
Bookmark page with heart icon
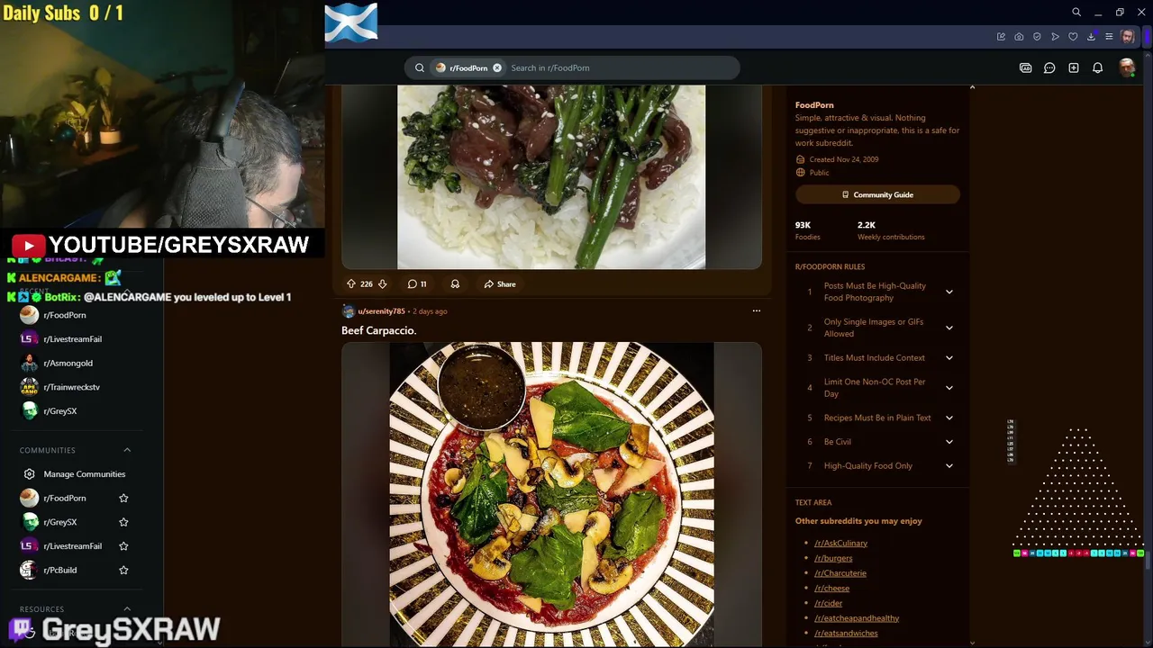(x=1073, y=37)
